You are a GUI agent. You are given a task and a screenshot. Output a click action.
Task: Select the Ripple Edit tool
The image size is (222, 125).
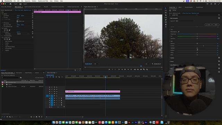click(166, 13)
